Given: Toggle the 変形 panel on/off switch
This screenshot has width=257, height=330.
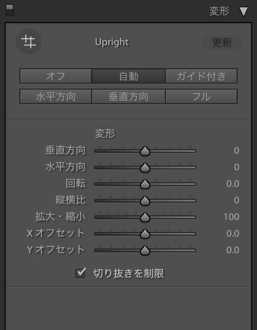Looking at the screenshot, I should tap(10, 11).
